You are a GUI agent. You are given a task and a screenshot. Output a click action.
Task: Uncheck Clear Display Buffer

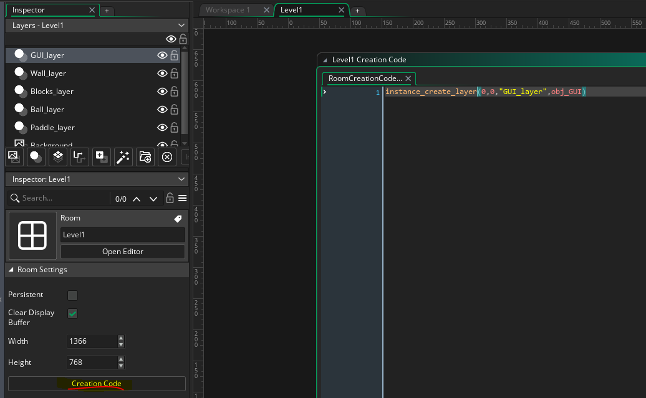coord(72,314)
